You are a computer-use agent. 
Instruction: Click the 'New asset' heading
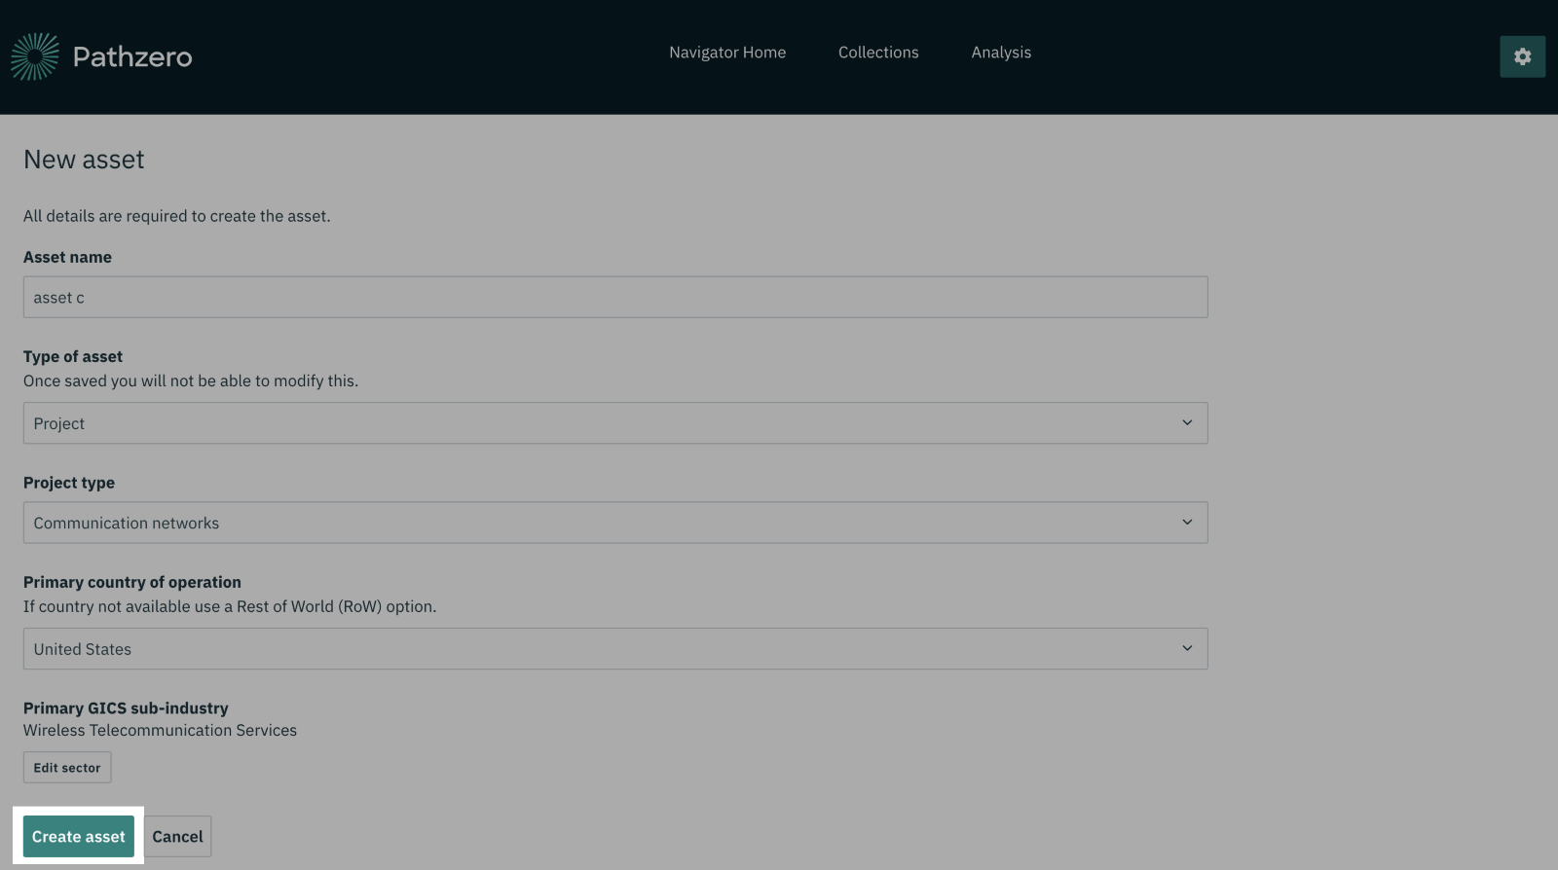click(x=84, y=160)
